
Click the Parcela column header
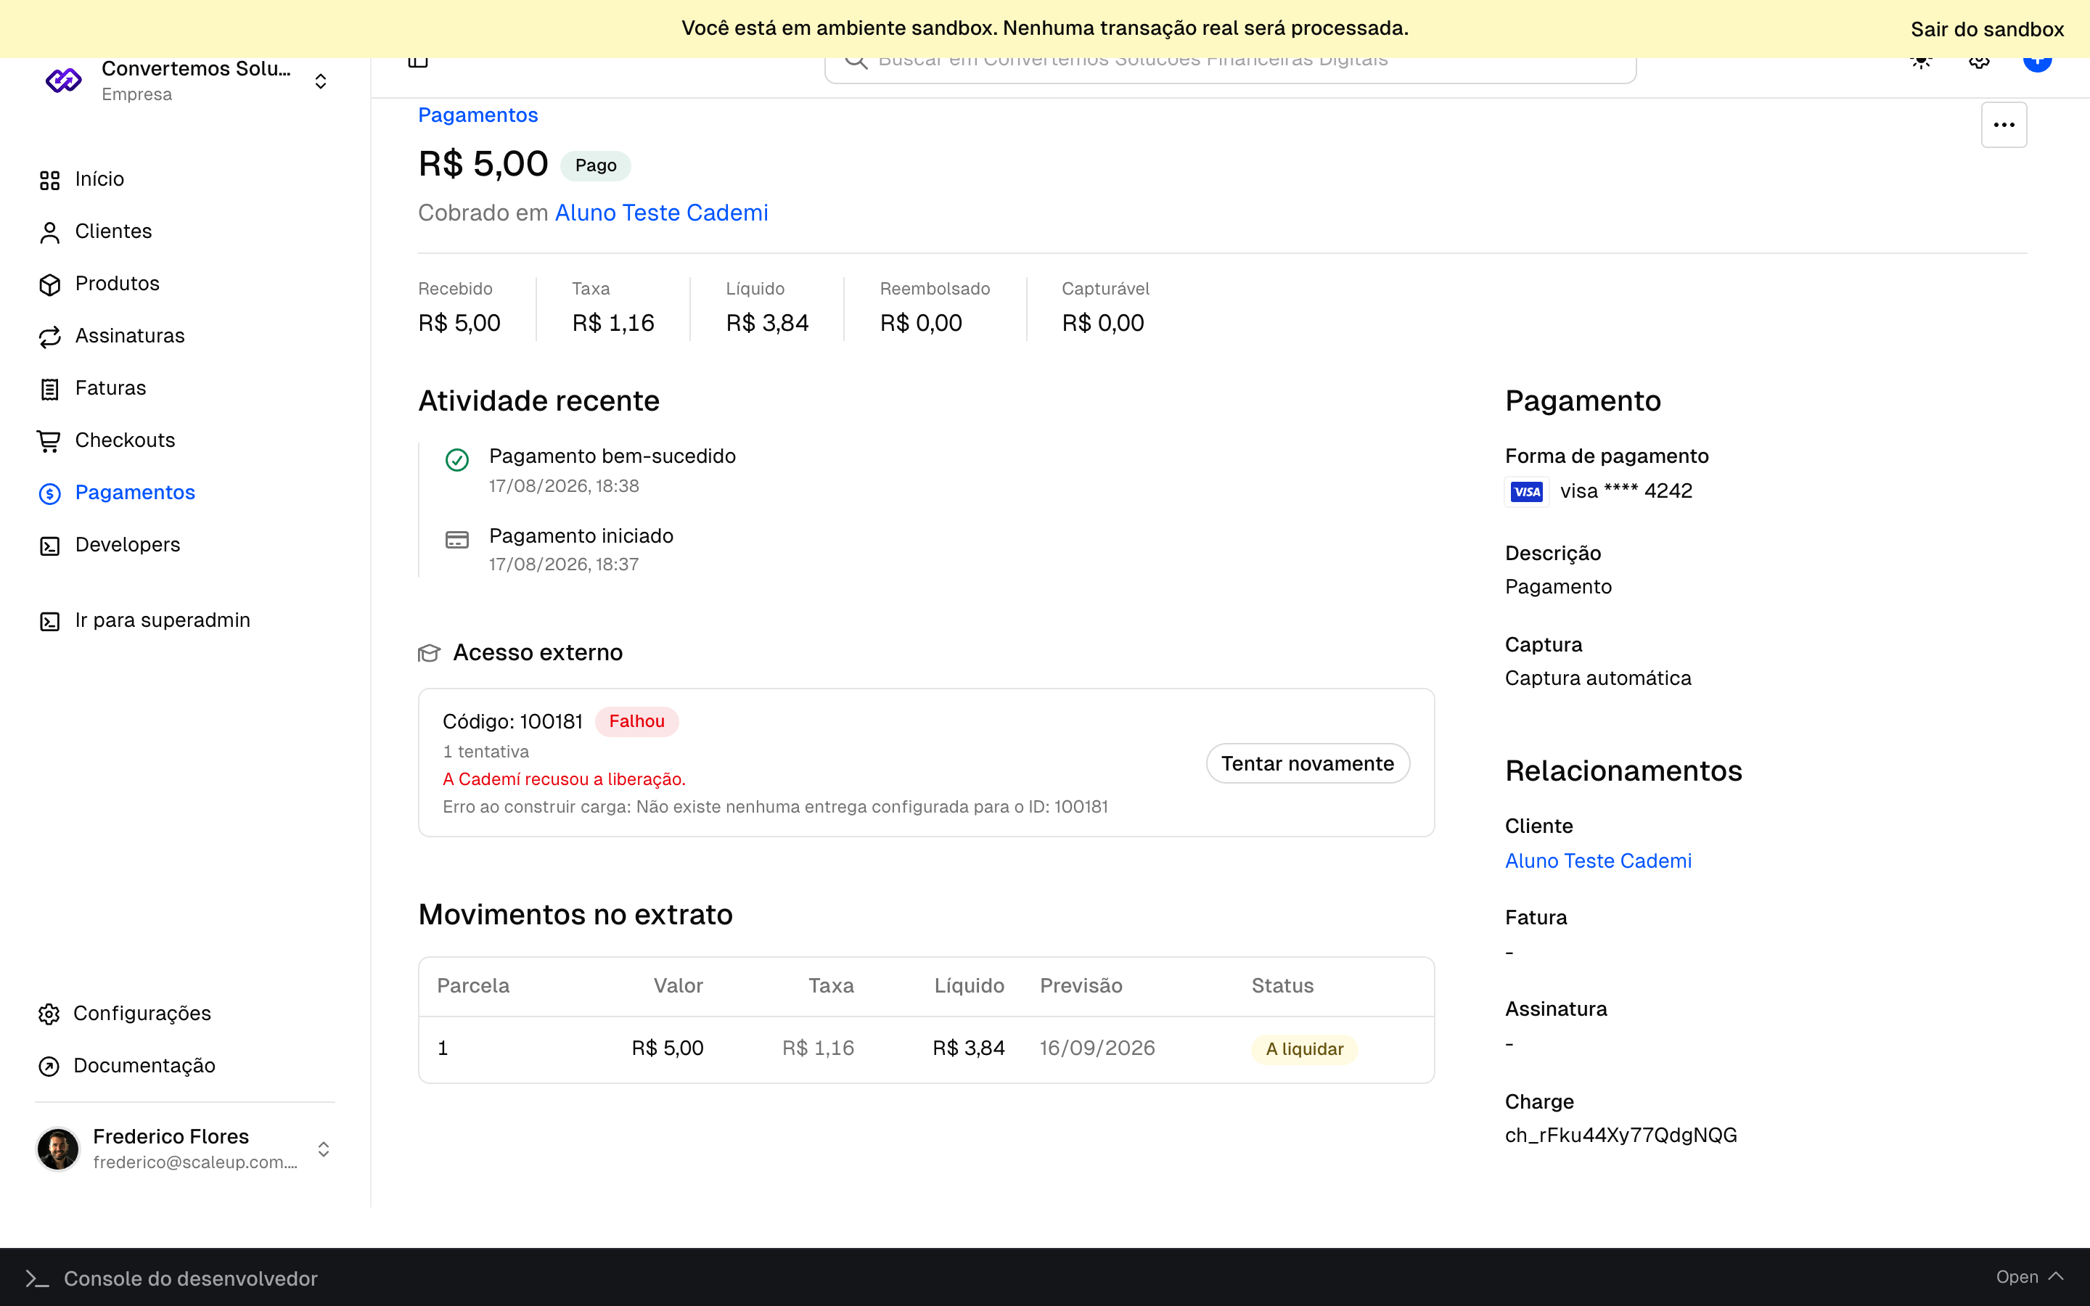coord(473,985)
